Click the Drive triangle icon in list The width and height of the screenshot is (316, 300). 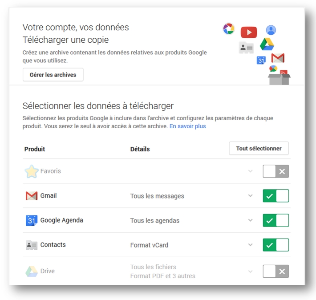tap(32, 272)
